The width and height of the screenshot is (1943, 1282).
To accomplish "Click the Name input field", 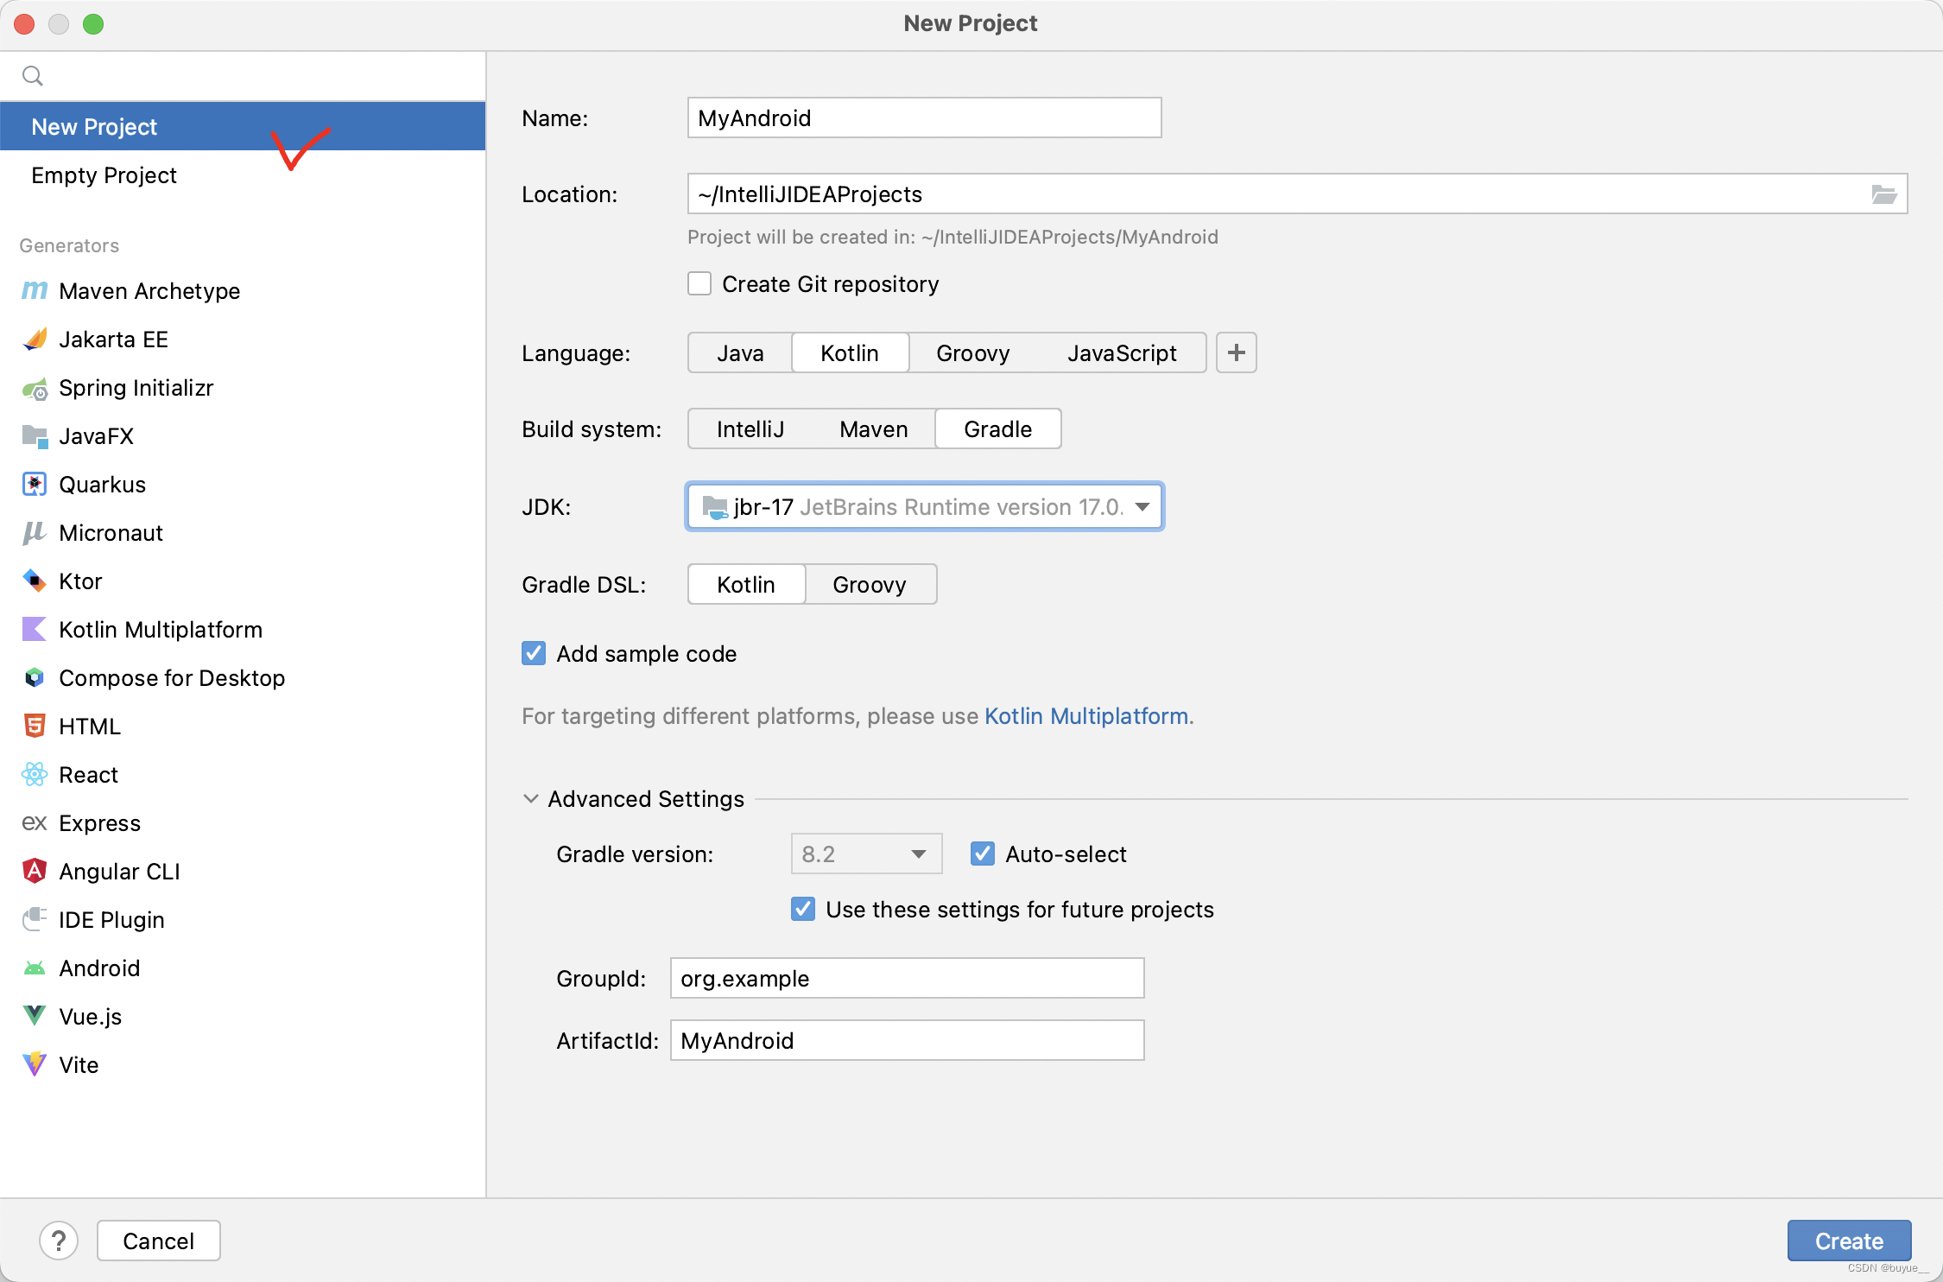I will click(x=924, y=118).
